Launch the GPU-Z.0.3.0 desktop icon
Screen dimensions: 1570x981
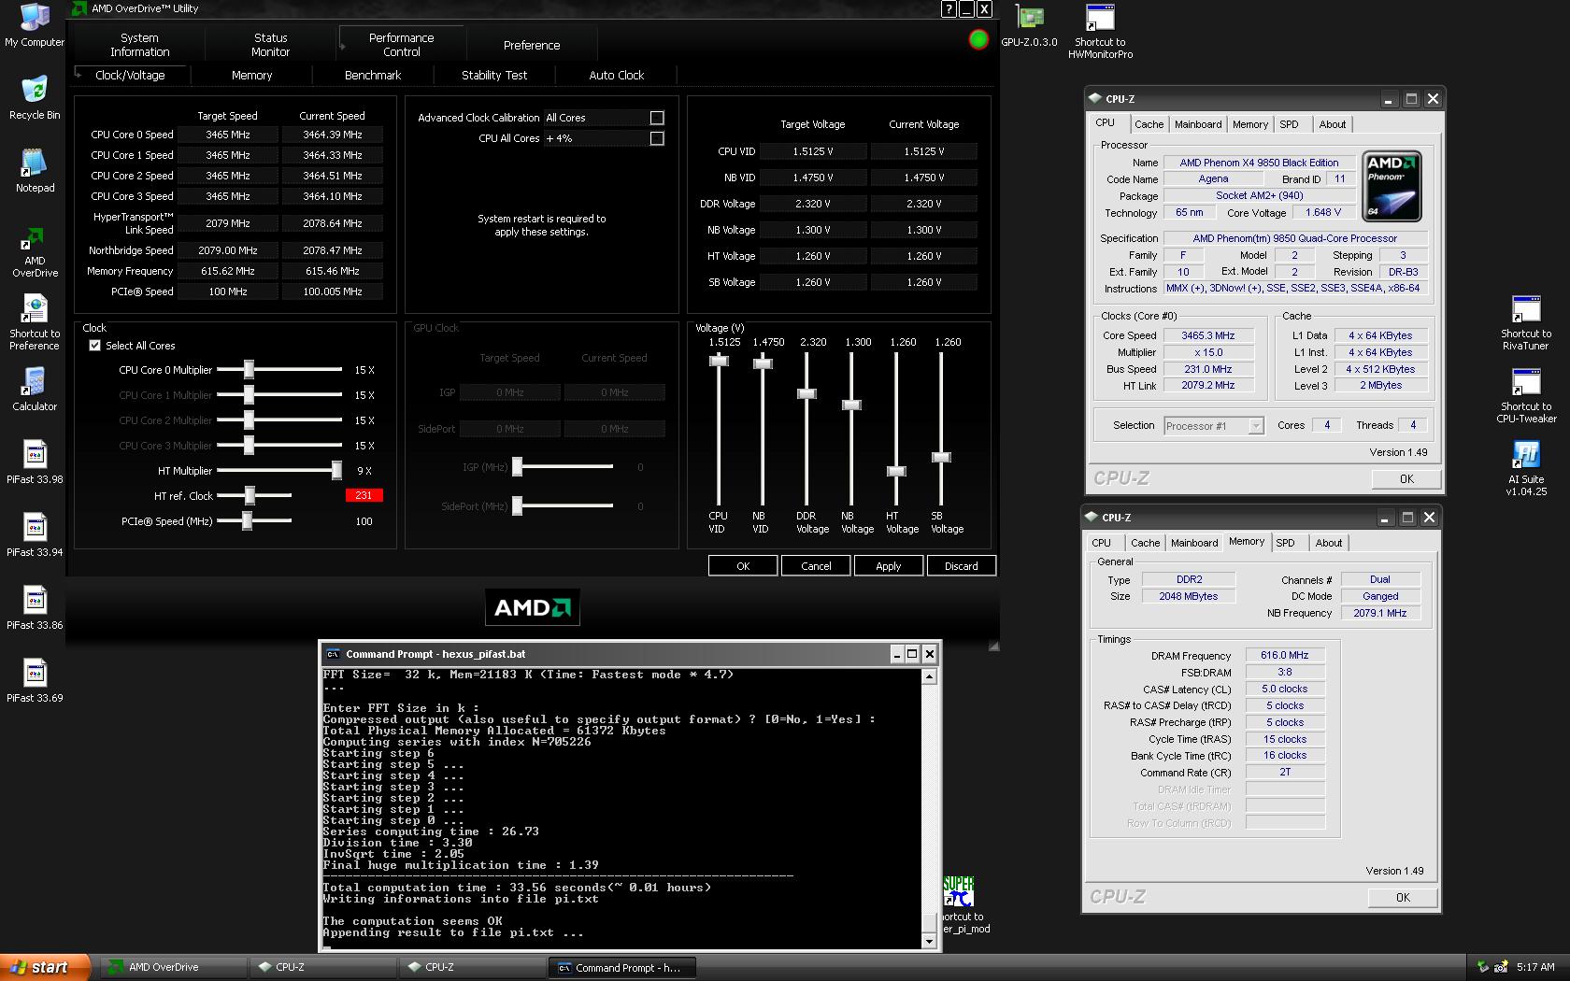click(x=1029, y=25)
